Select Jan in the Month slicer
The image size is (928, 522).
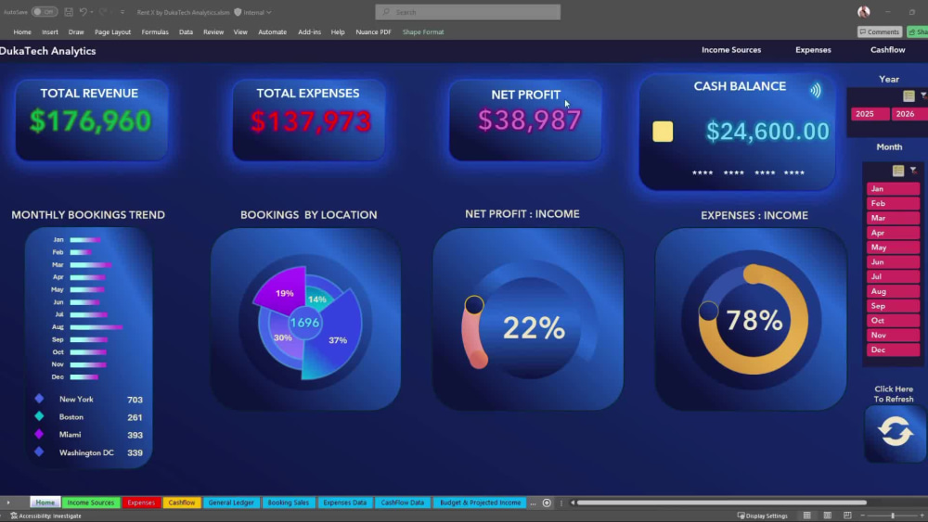tap(893, 188)
